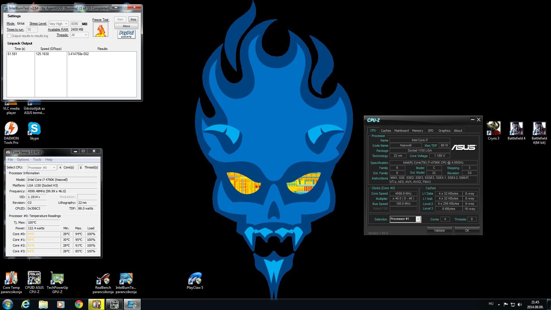Screen dimensions: 551x310
Task: Click PayPal Donate button
Action: pyautogui.click(x=126, y=34)
